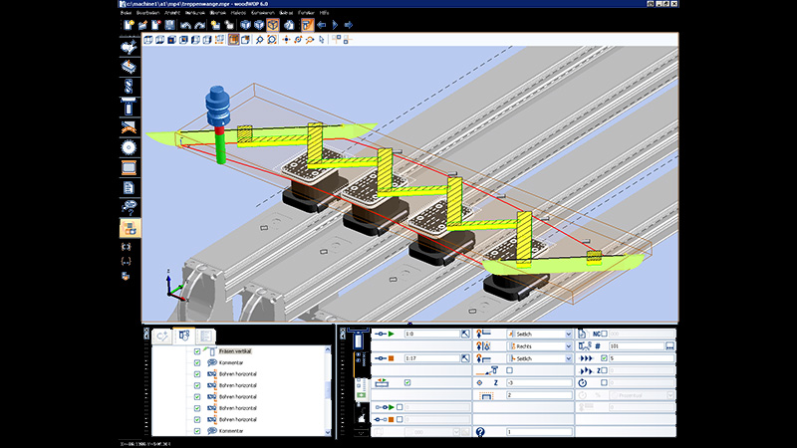Click the magnifier zoom icon above the 3D view

pos(260,40)
